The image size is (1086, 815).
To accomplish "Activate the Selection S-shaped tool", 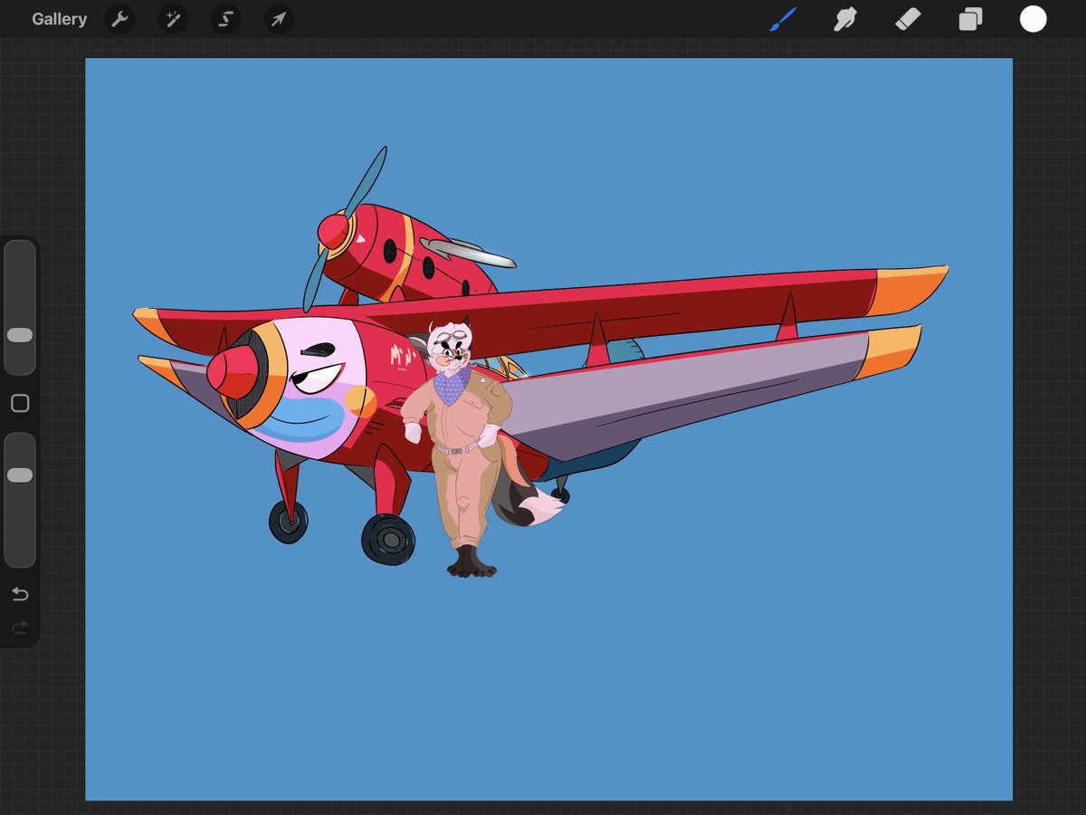I will [x=225, y=19].
